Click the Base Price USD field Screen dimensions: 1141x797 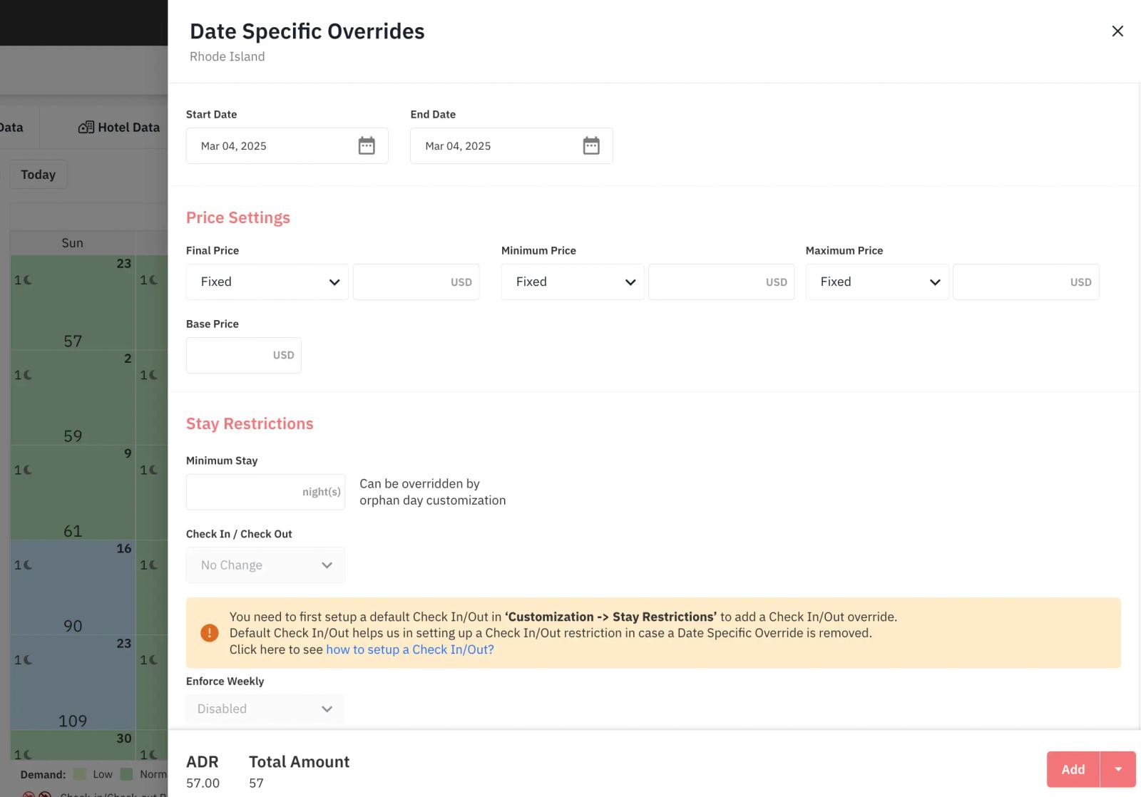(244, 355)
